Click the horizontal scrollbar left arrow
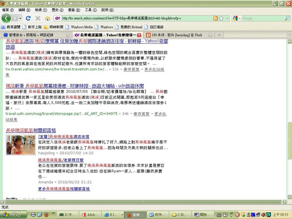Viewport: 292px width, 219px height. click(2, 201)
